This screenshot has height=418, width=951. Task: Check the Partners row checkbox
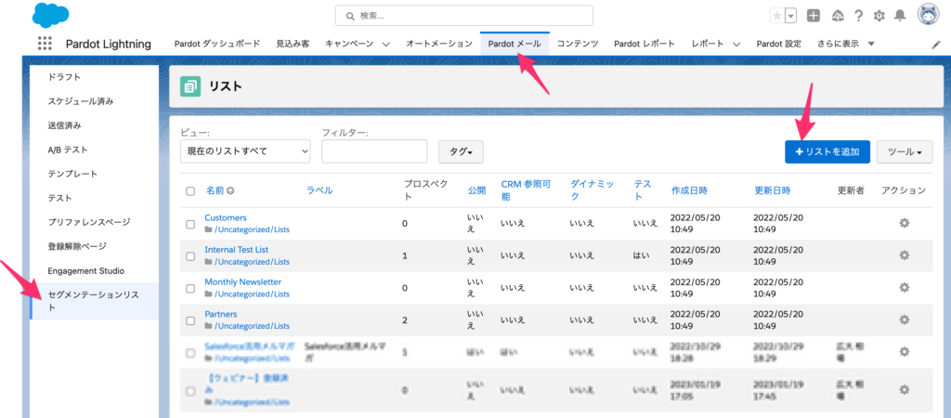tap(190, 320)
